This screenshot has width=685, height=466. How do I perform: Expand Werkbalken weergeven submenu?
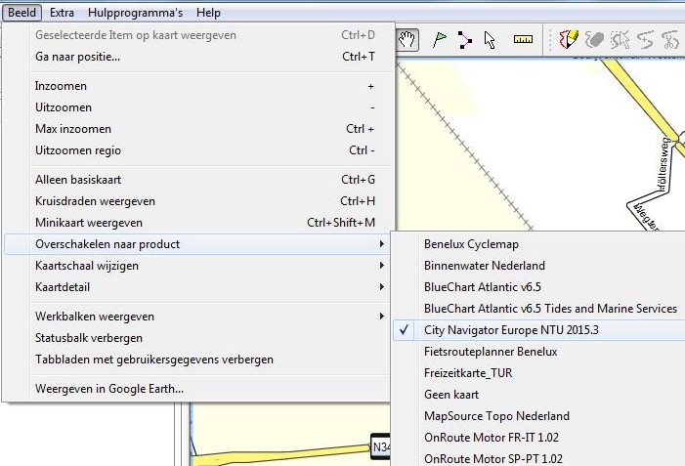(196, 317)
